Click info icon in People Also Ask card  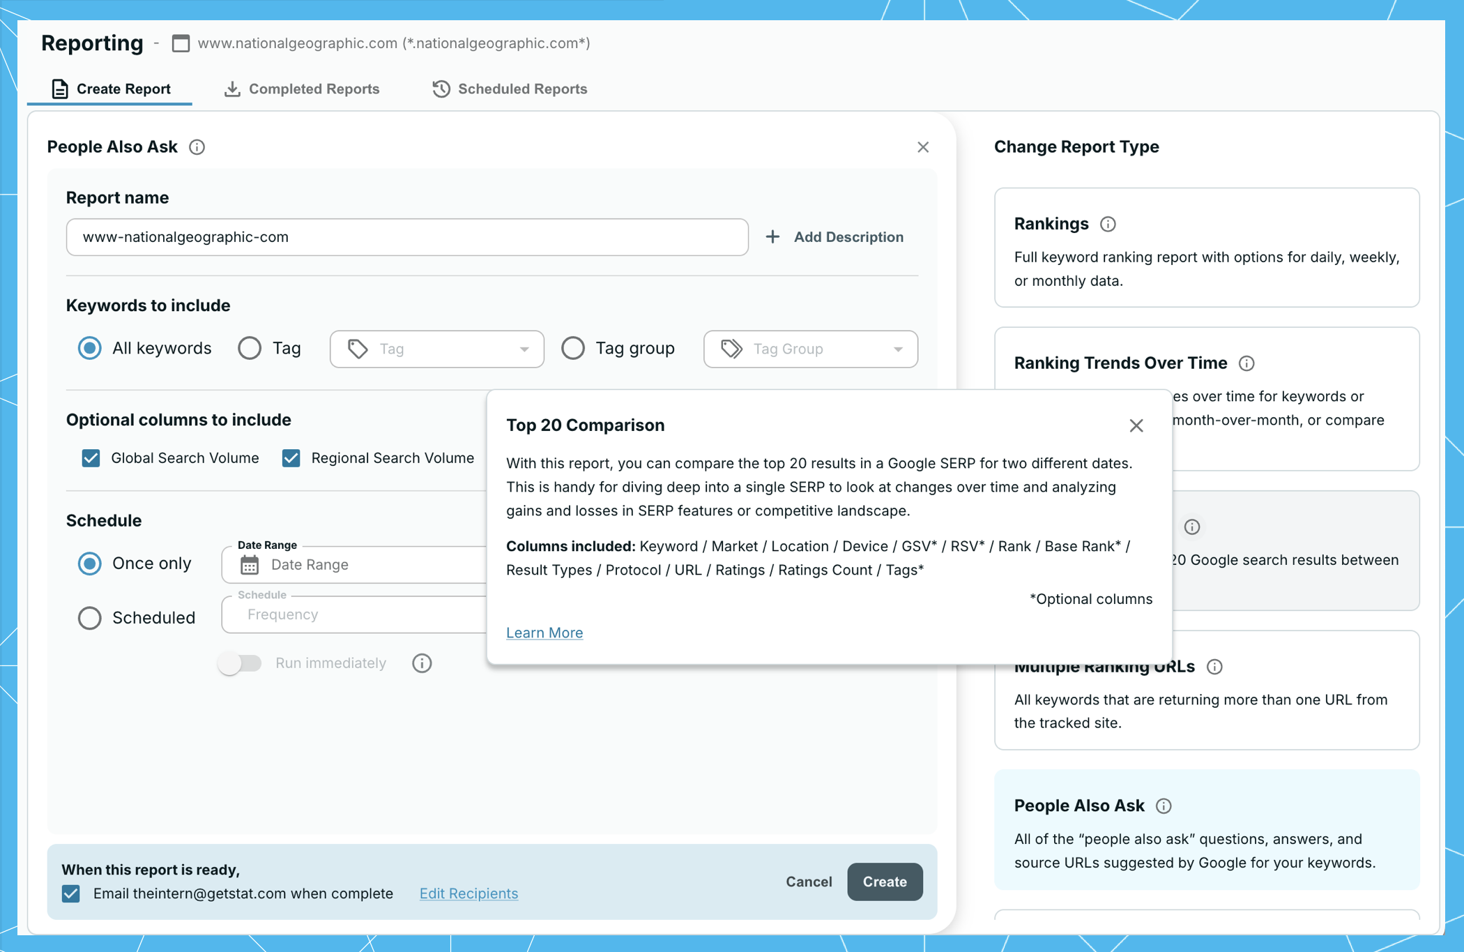[x=1164, y=806]
